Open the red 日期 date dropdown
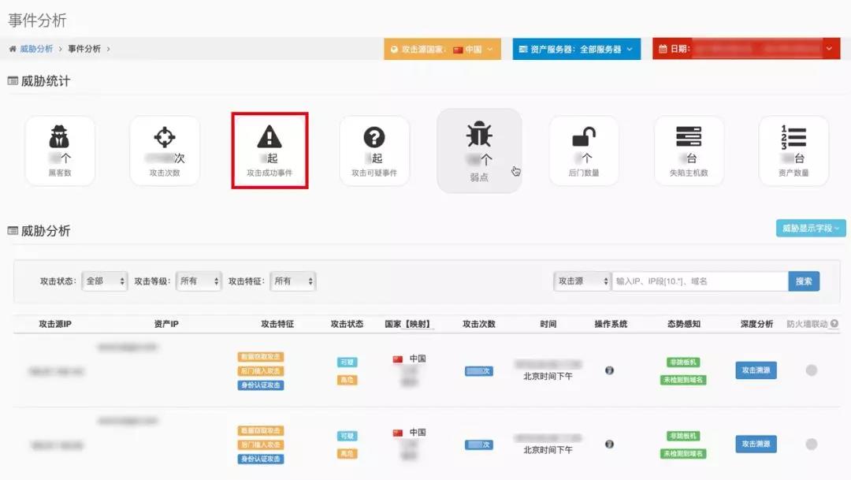 (746, 49)
